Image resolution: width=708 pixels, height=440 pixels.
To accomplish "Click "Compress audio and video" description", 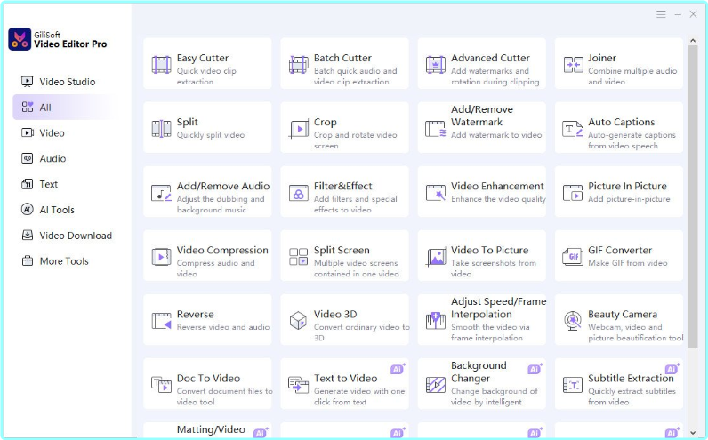I will click(x=216, y=268).
